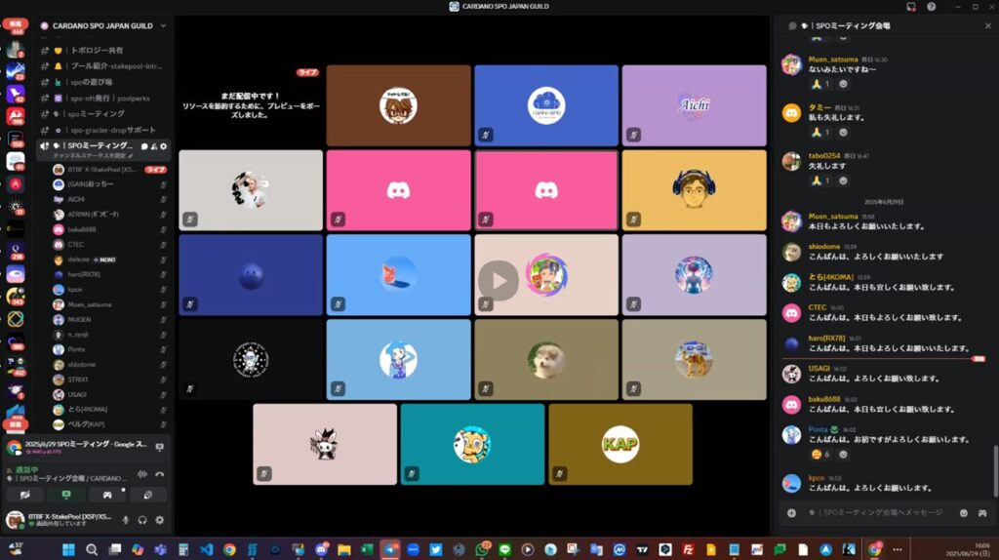Open the spoの遊び場 channel
The width and height of the screenshot is (999, 560).
tap(101, 82)
